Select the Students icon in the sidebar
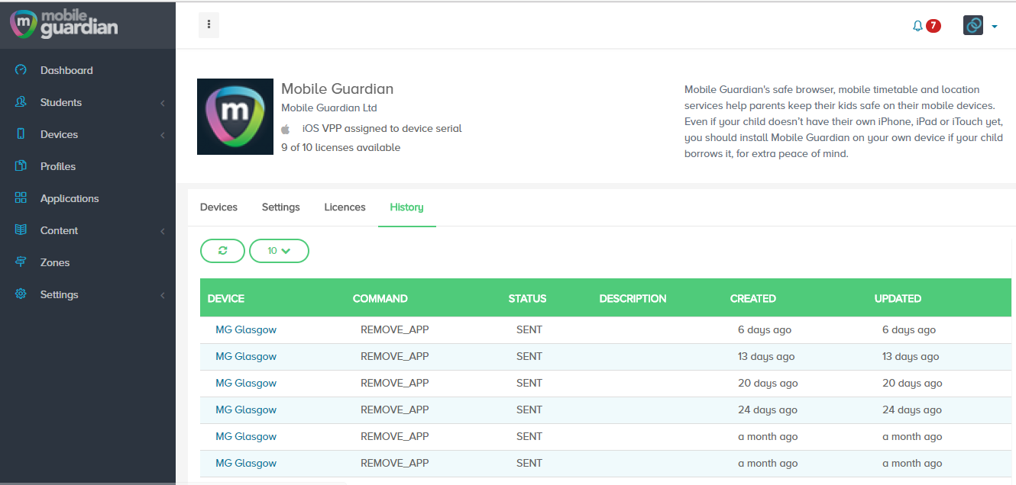1016x485 pixels. [x=21, y=102]
